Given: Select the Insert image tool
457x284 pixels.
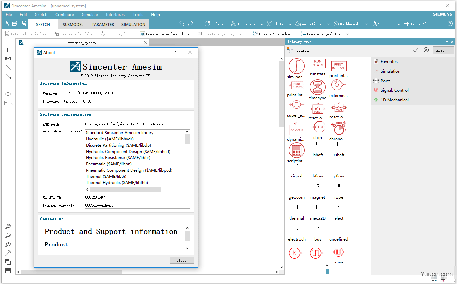Looking at the screenshot, I should click(8, 59).
